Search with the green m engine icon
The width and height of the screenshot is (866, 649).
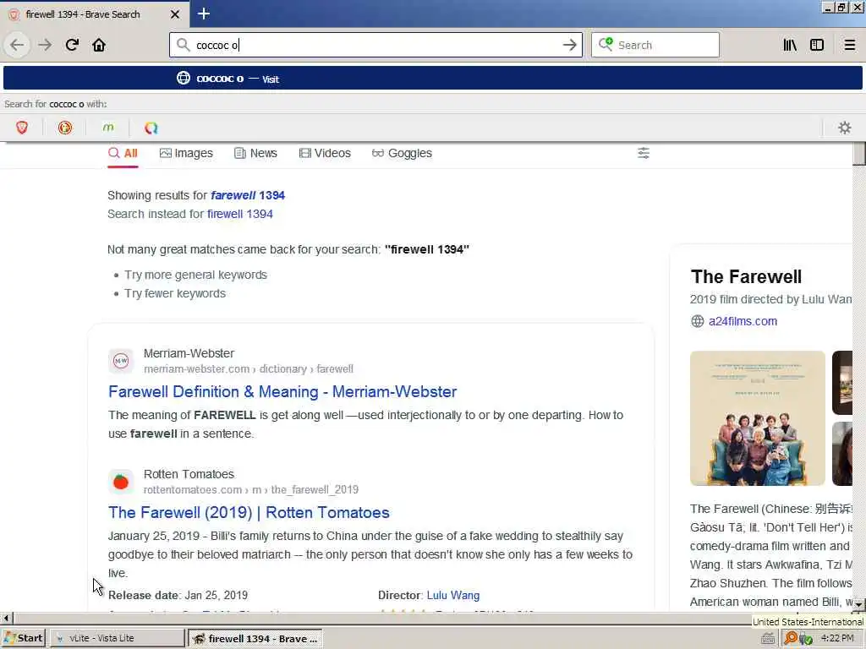pos(108,128)
